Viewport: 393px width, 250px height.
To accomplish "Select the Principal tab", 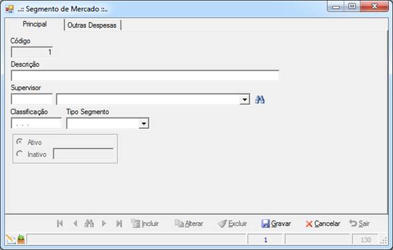I will [x=35, y=24].
